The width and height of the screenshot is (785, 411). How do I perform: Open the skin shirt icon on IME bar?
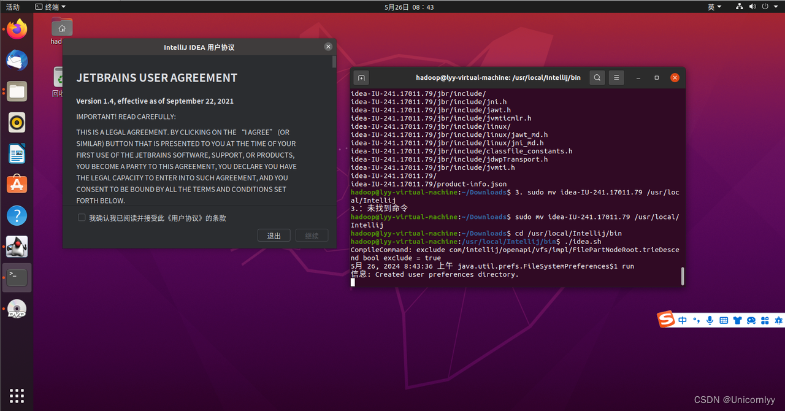[x=737, y=320]
